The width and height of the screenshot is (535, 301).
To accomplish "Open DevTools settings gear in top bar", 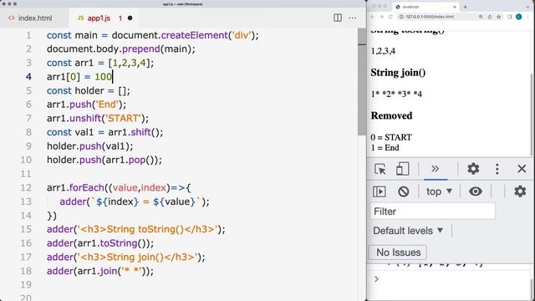I will [x=473, y=169].
